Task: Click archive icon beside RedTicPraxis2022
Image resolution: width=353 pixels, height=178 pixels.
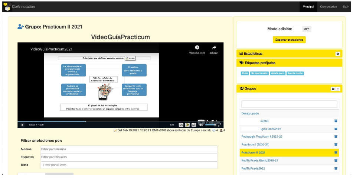Action: [336, 168]
